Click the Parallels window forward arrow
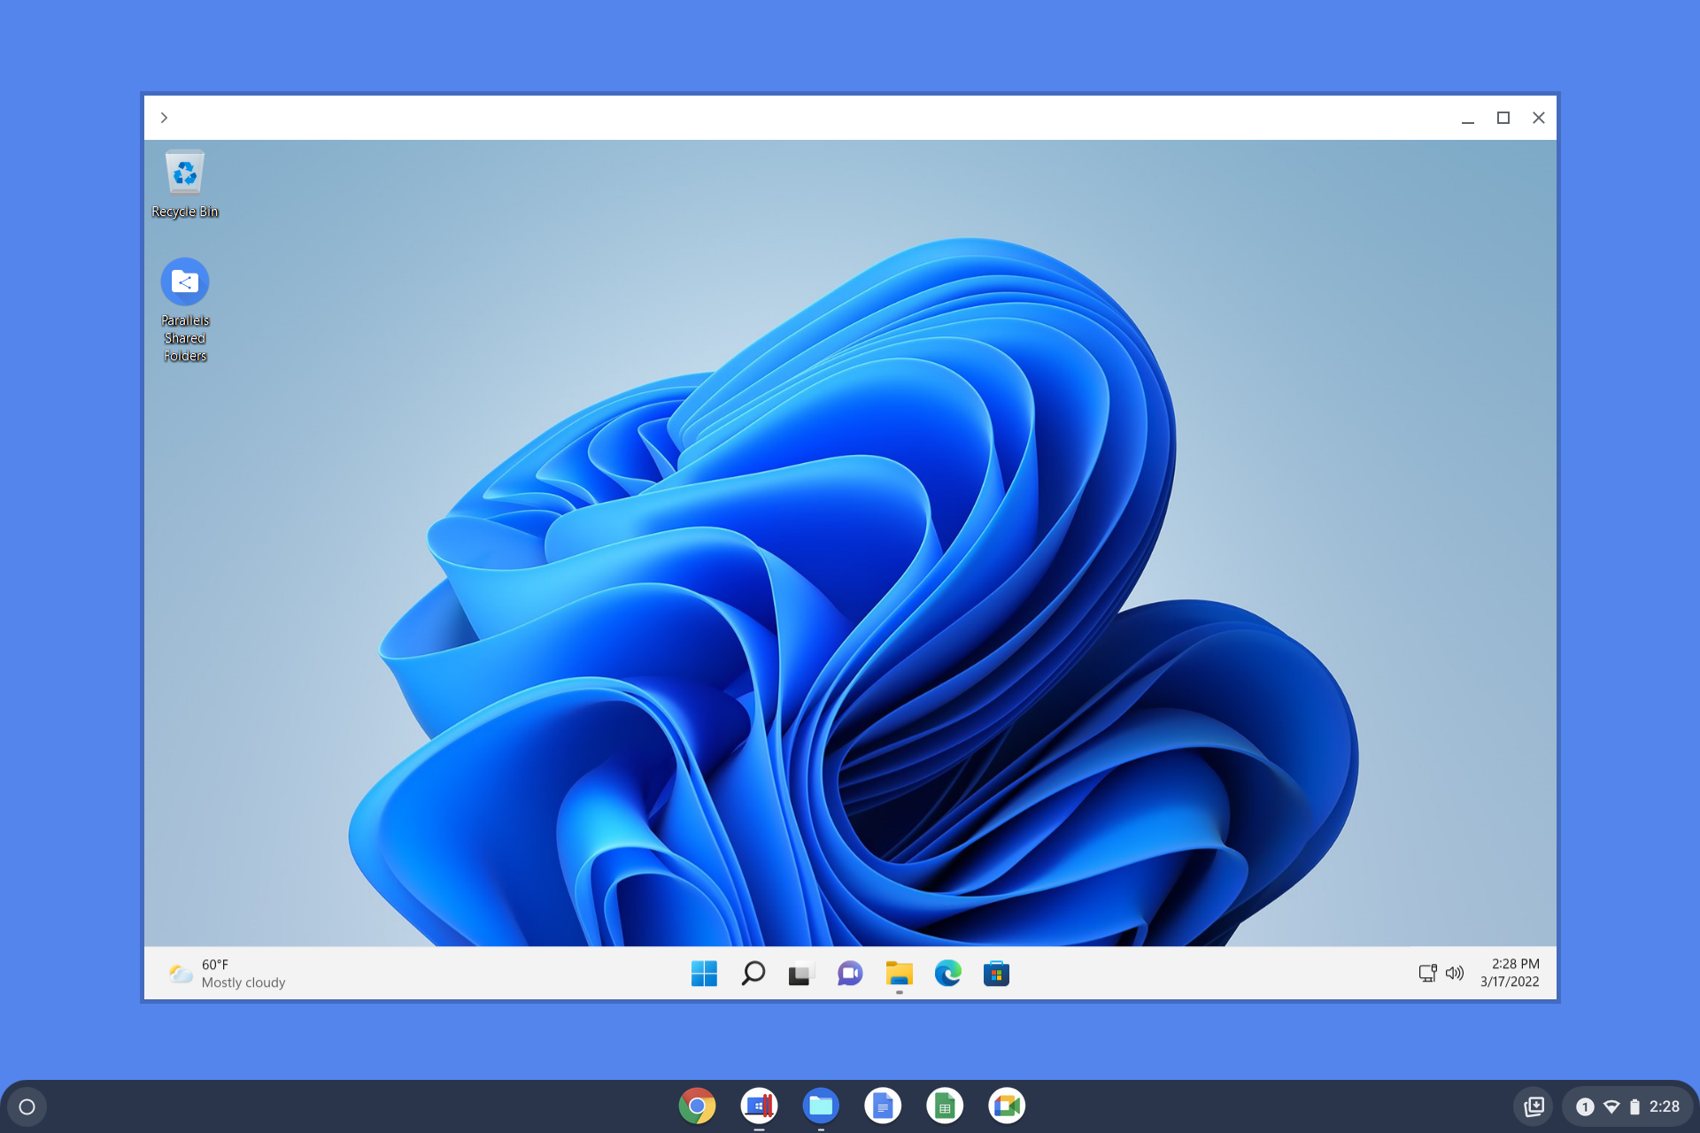The width and height of the screenshot is (1700, 1133). pyautogui.click(x=163, y=119)
